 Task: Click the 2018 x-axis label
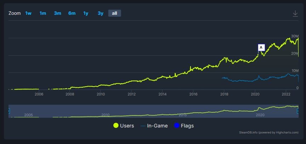pyautogui.click(x=224, y=94)
